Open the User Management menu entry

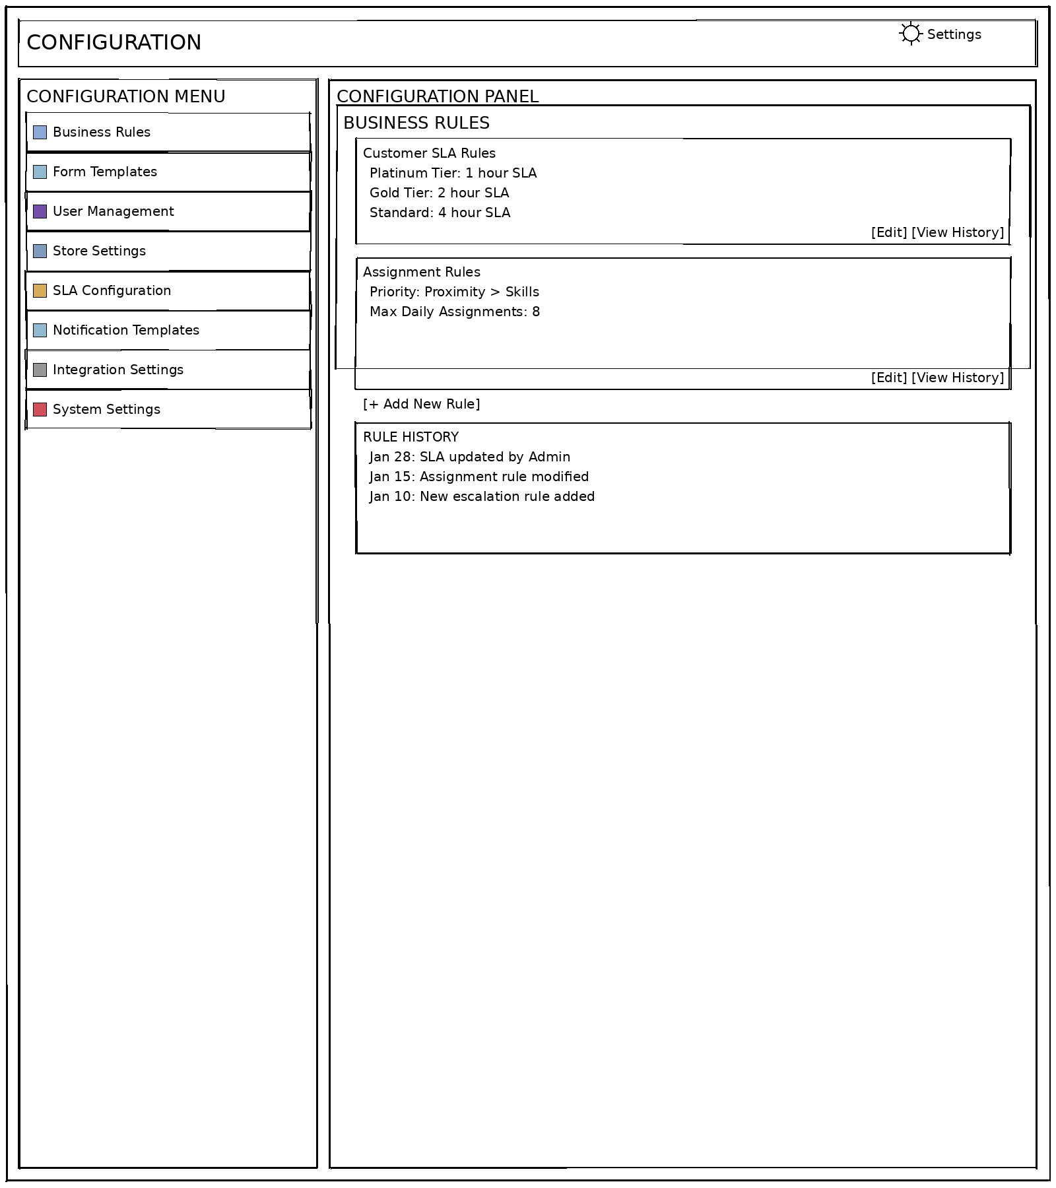(x=113, y=211)
